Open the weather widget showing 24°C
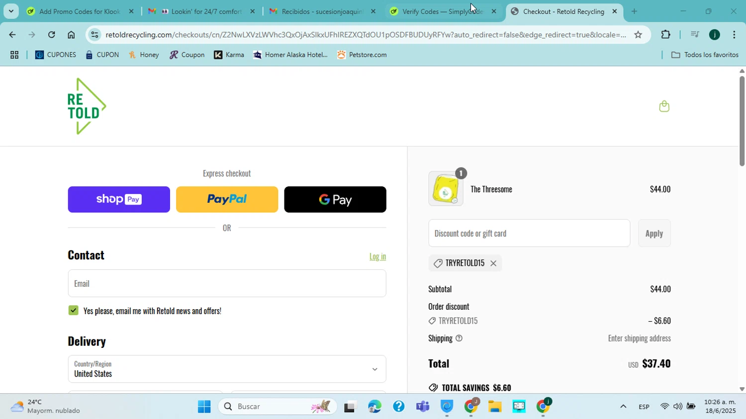The width and height of the screenshot is (746, 419). (46, 407)
